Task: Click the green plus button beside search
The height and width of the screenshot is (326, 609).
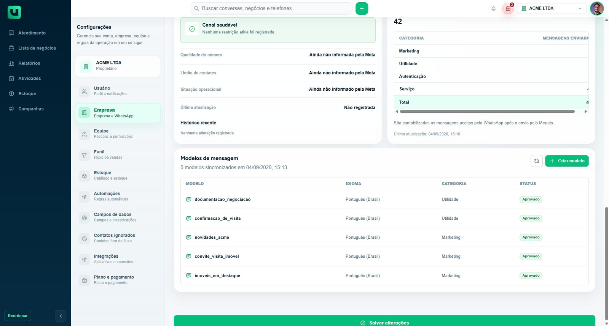Action: point(362,8)
